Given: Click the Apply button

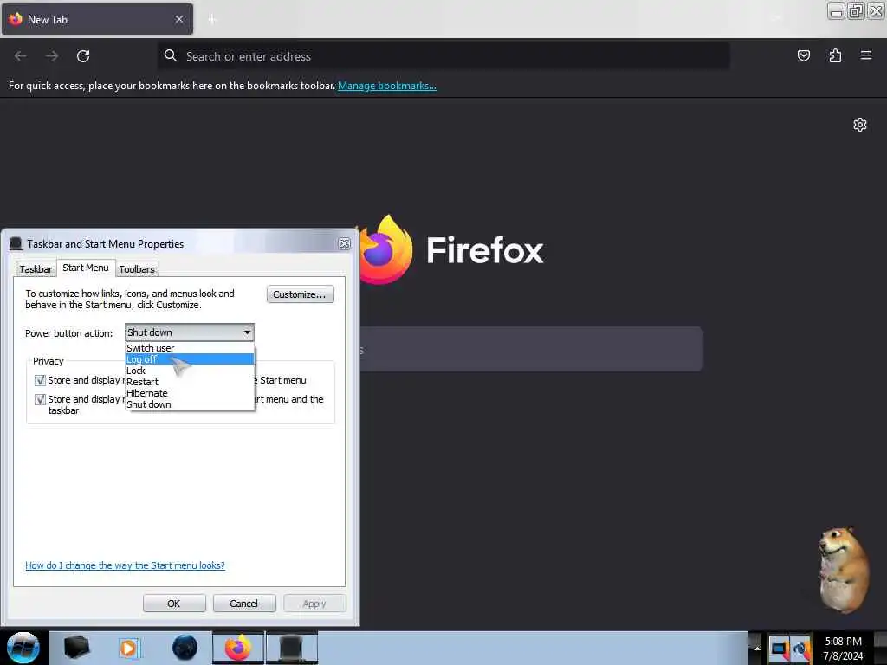Looking at the screenshot, I should 314,604.
